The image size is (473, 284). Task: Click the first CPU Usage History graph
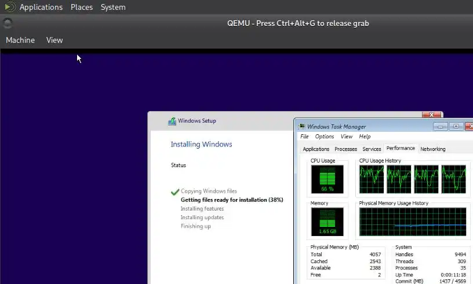click(x=372, y=179)
